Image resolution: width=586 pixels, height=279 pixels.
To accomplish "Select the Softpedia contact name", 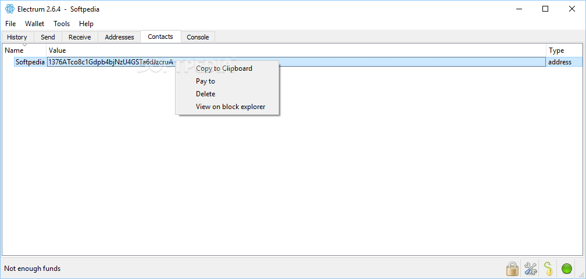I will pos(30,62).
